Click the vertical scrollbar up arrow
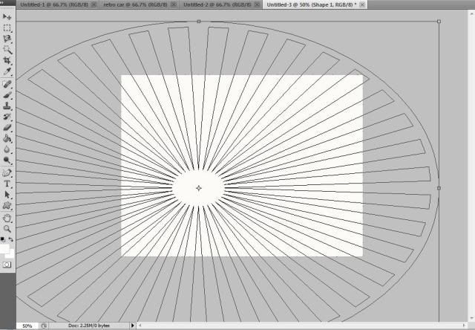 472,13
